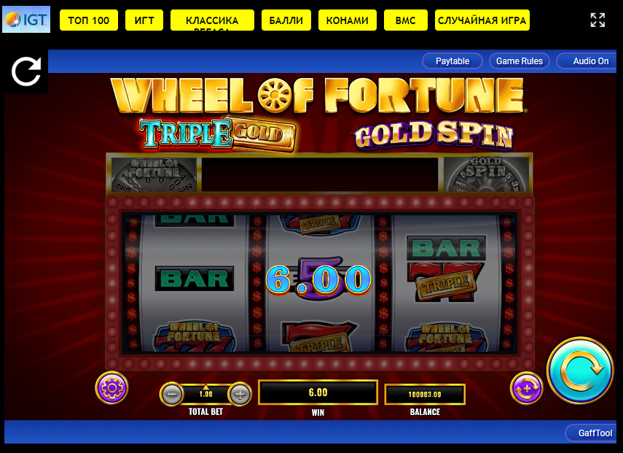Decrease total bet with minus button
This screenshot has width=623, height=453.
(x=172, y=394)
